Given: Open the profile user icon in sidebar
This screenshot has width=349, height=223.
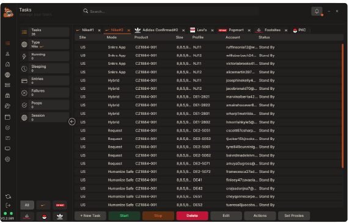Looking at the screenshot, I should 7,54.
